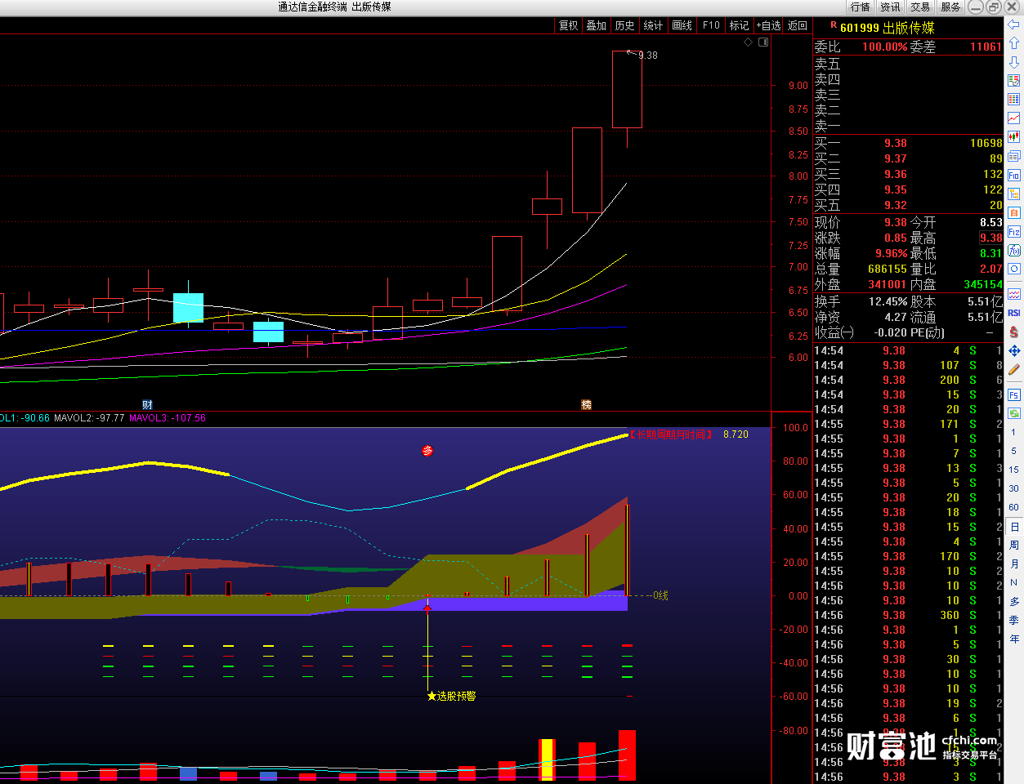Screen dimensions: 1024x784
Task: Toggle the side panel icon beside the diamond
Action: (x=763, y=42)
